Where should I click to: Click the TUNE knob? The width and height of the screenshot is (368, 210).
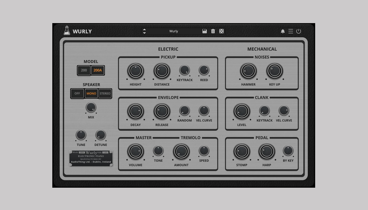point(81,135)
